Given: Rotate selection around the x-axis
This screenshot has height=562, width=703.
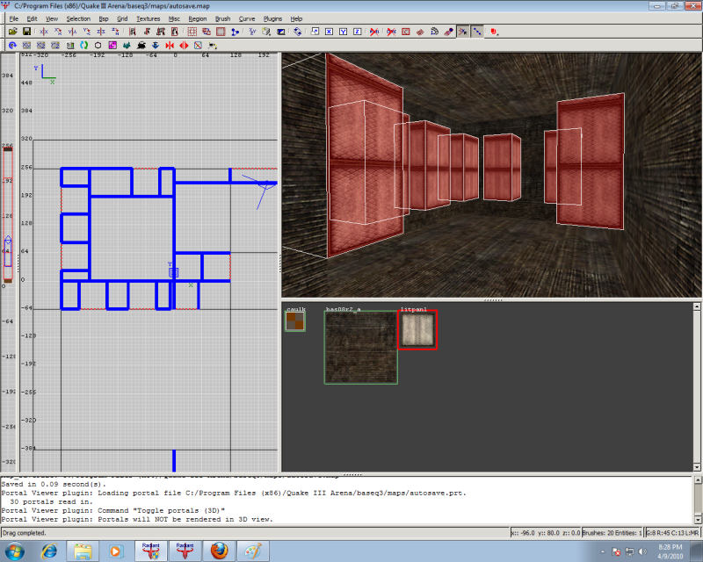Looking at the screenshot, I should point(58,32).
